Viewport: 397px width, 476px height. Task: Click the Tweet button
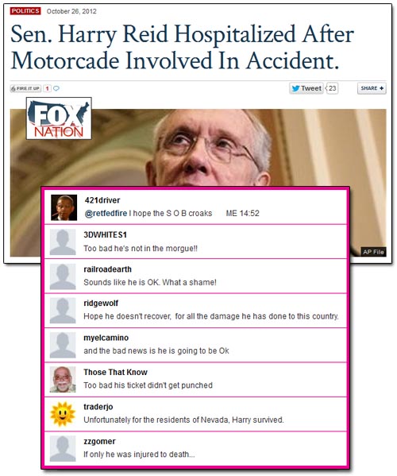306,88
